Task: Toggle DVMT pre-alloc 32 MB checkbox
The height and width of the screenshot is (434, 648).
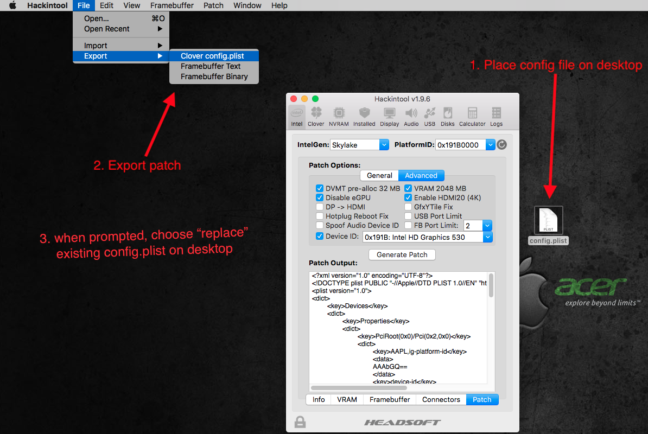Action: click(320, 188)
